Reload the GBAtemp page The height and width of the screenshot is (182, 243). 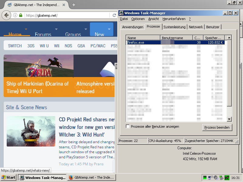114,15
